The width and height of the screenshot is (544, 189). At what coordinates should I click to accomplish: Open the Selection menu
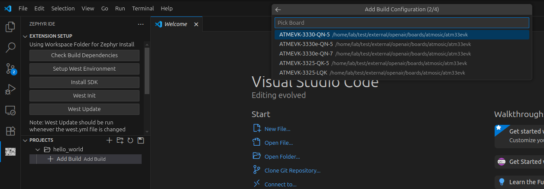pyautogui.click(x=63, y=8)
